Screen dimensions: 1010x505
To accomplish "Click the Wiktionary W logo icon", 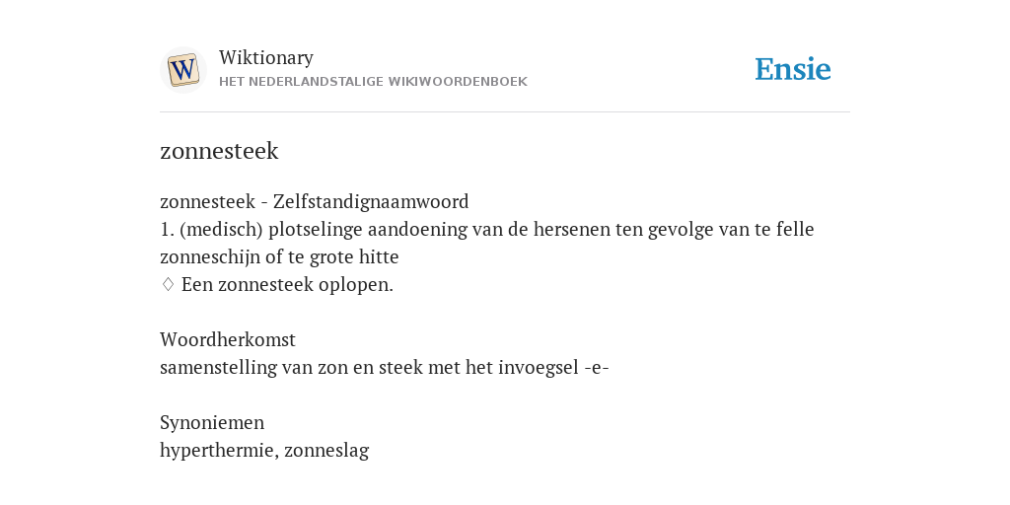I will [182, 70].
